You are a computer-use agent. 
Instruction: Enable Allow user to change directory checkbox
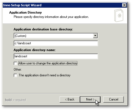(x=15, y=63)
